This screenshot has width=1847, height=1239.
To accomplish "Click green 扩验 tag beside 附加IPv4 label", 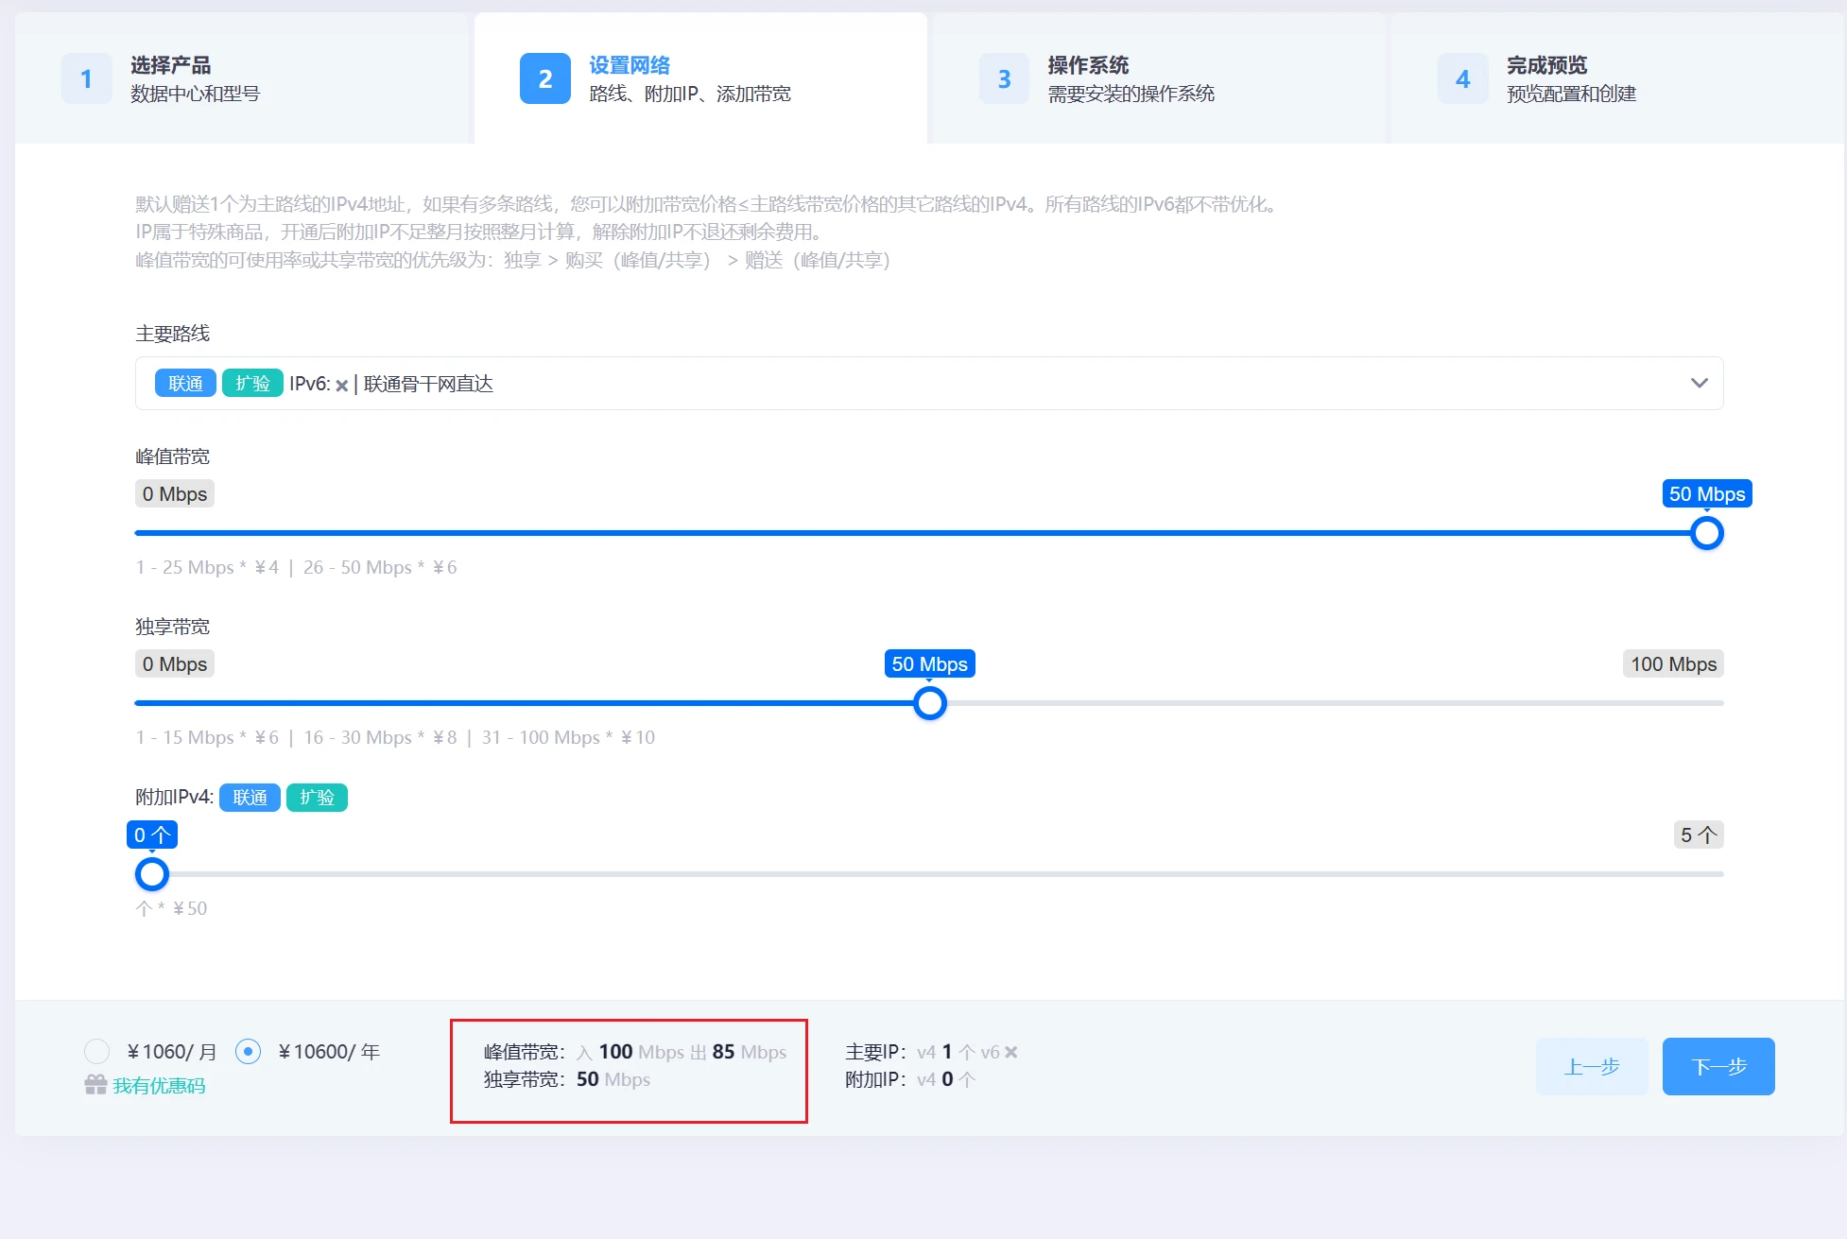I will coord(317,798).
